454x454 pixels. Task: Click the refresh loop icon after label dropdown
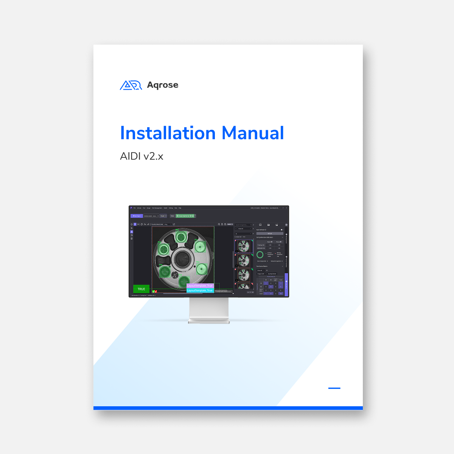[174, 224]
